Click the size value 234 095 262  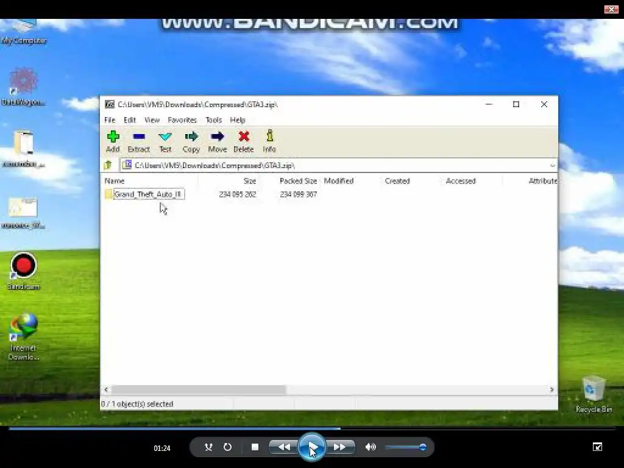point(238,194)
